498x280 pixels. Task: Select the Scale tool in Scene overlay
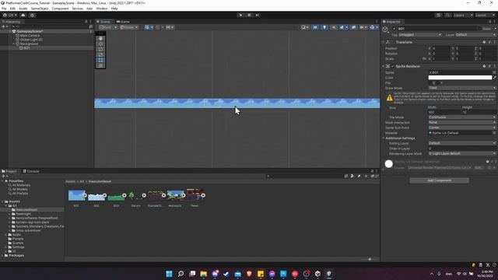pyautogui.click(x=100, y=54)
